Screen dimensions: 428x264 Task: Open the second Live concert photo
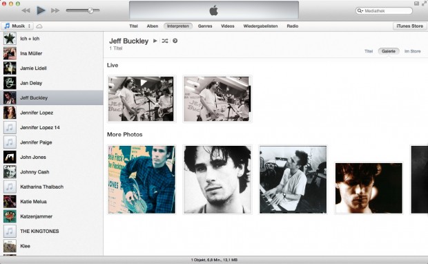click(x=217, y=99)
